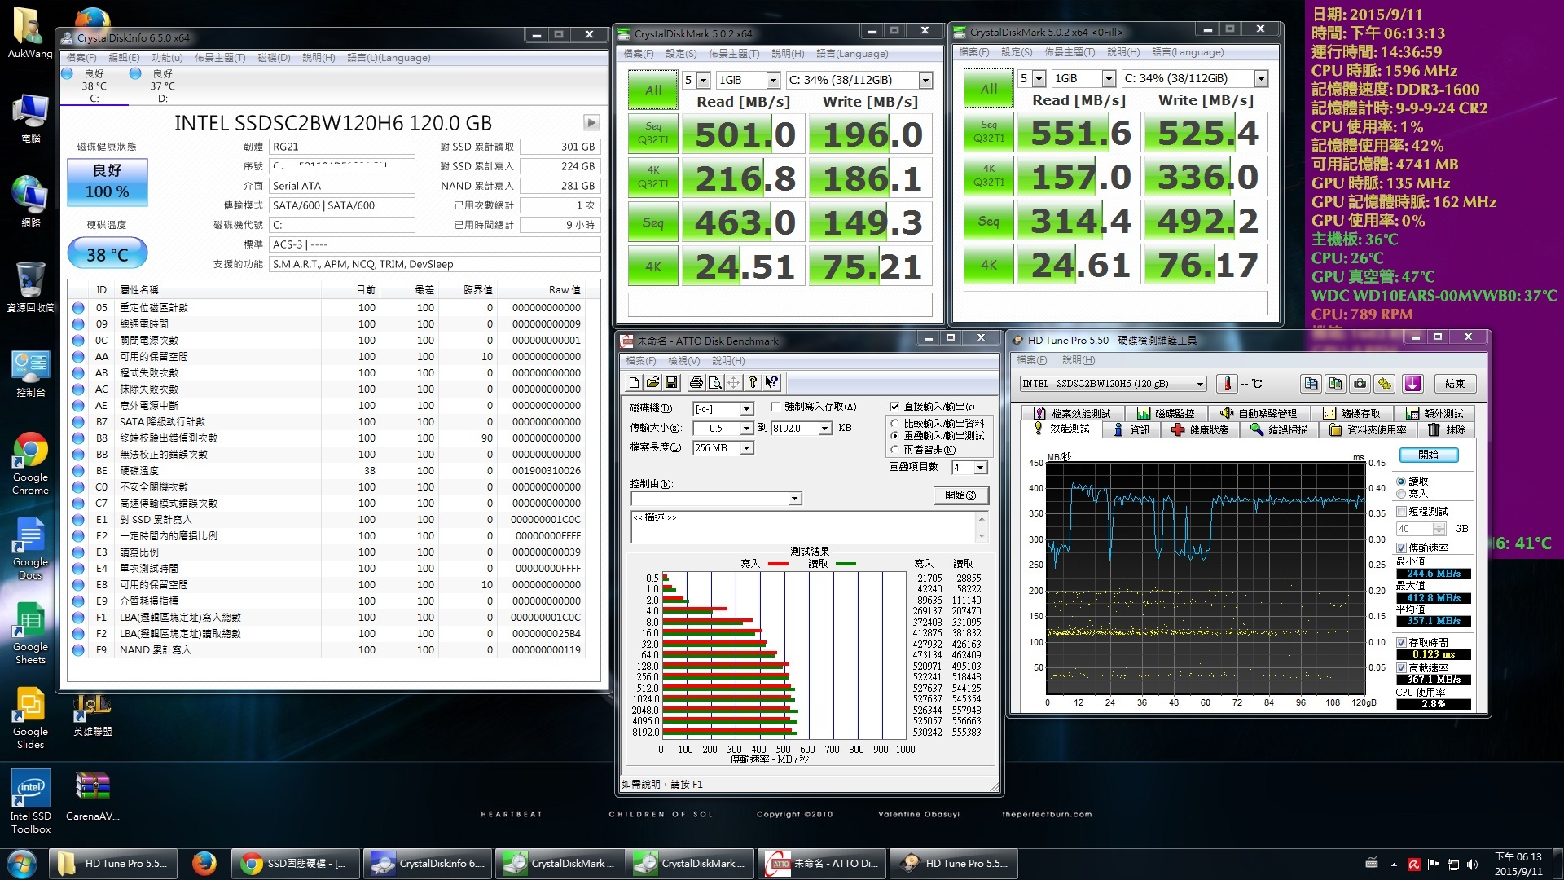Open the 0.5 transfer size dropdown in ATTO
The image size is (1564, 880).
pos(746,429)
